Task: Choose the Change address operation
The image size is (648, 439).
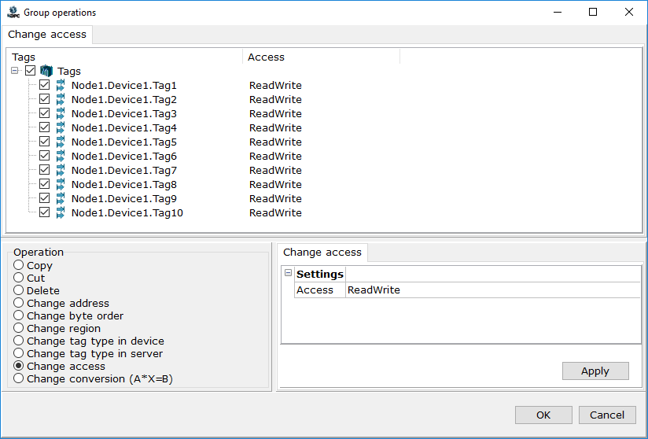Action: (x=18, y=303)
